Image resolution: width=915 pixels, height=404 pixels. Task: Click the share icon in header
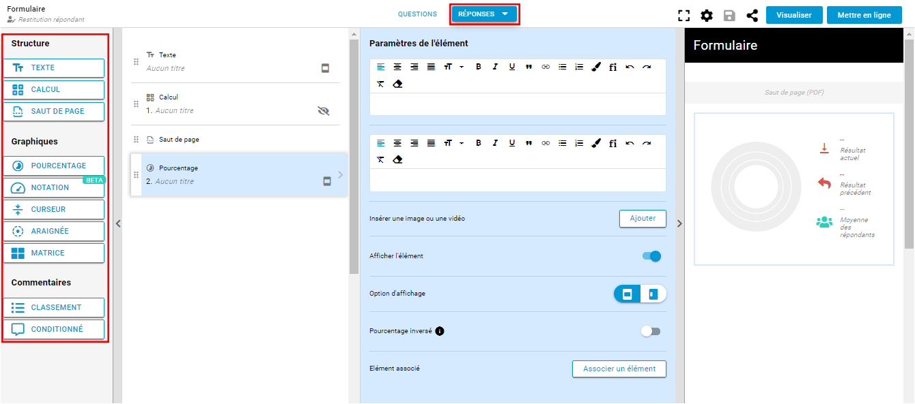pos(752,16)
